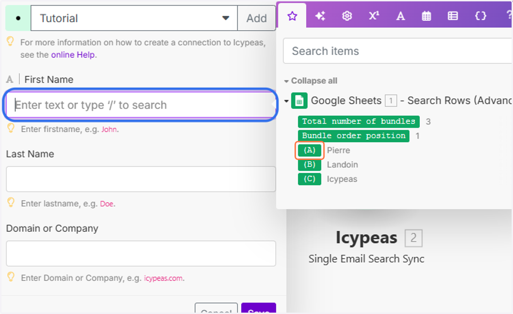Switch to the AI sparkles tab
This screenshot has height=314, width=513.
point(320,16)
